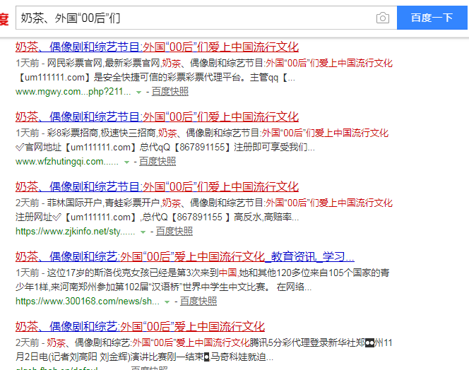Click green URL https://www.zjkinfo.net/sty......

coord(76,232)
